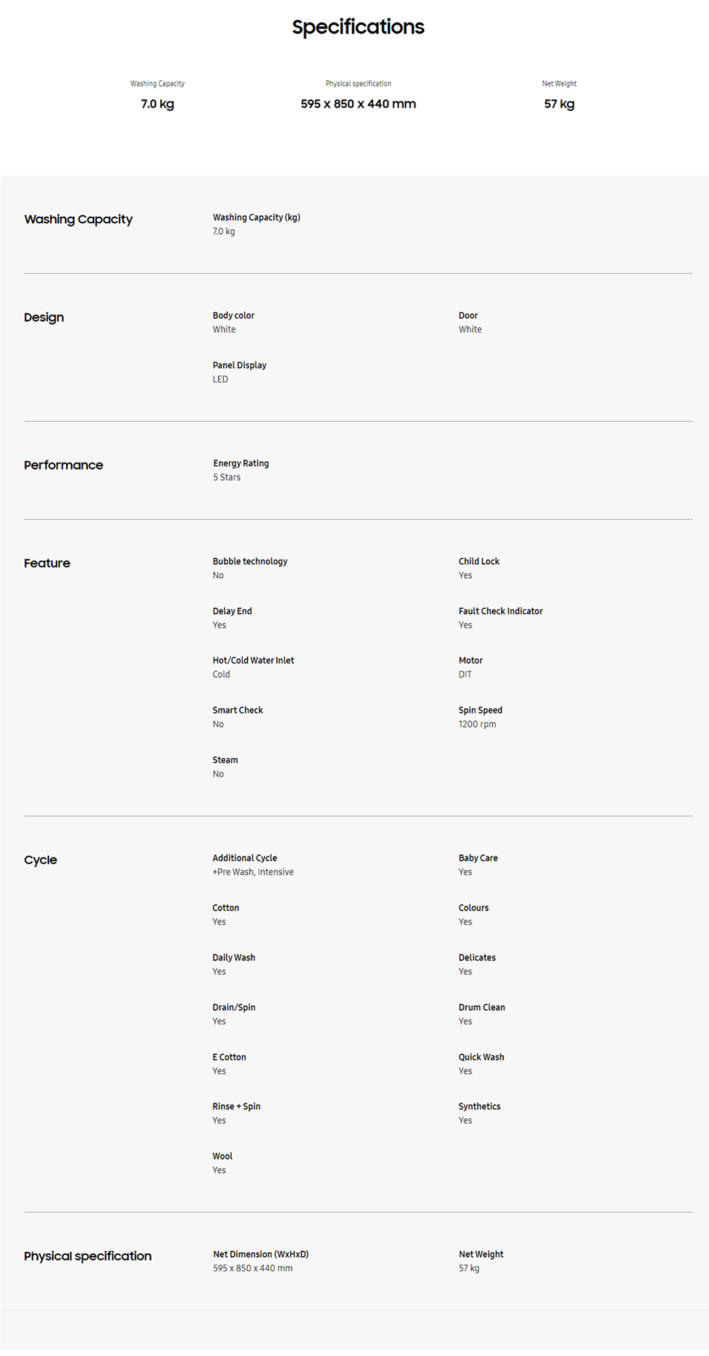
Task: Click the 1200 rpm spin speed value
Action: [x=477, y=724]
